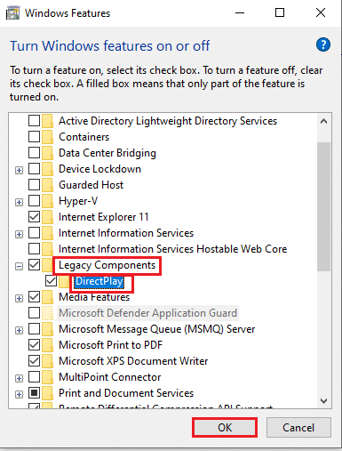Viewport: 342px width, 451px height.
Task: Select the MultiPoint Connector label
Action: tap(109, 377)
